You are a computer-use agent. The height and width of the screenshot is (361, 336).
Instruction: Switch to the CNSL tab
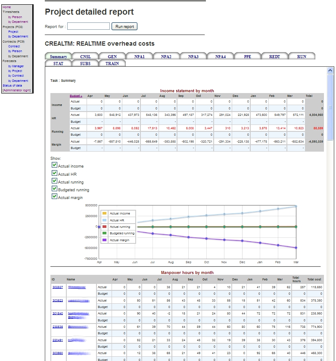click(x=85, y=56)
